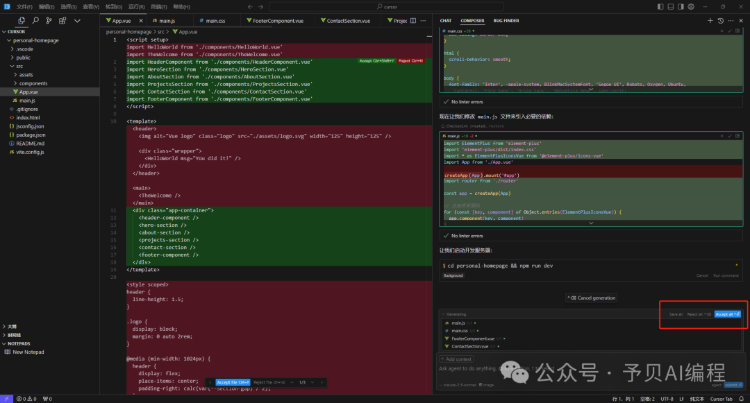This screenshot has width=750, height=403.
Task: Switch to the CHAT tab
Action: tap(445, 21)
